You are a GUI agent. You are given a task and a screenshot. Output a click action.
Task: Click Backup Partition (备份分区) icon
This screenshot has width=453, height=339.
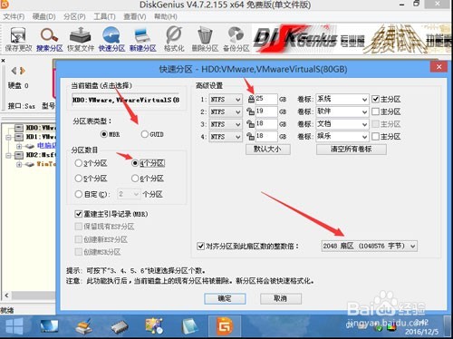point(236,39)
